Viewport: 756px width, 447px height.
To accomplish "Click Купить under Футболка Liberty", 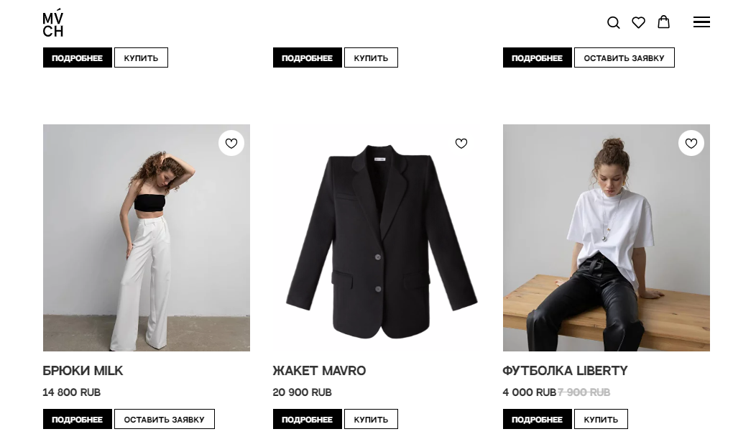I will (x=601, y=419).
